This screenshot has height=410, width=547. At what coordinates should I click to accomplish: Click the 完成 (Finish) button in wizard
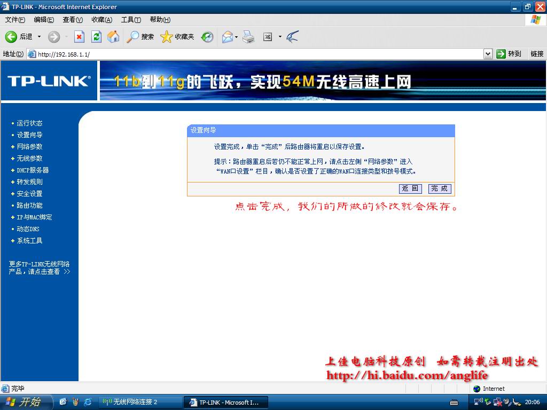tap(440, 188)
